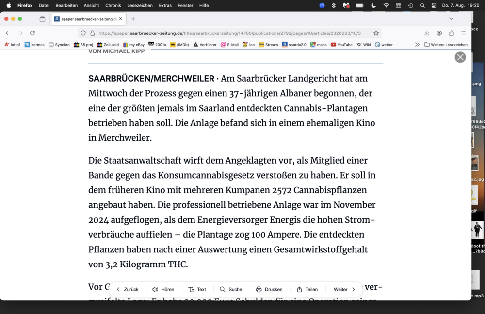Open the Text size settings
Image resolution: width=485 pixels, height=314 pixels.
click(x=197, y=289)
